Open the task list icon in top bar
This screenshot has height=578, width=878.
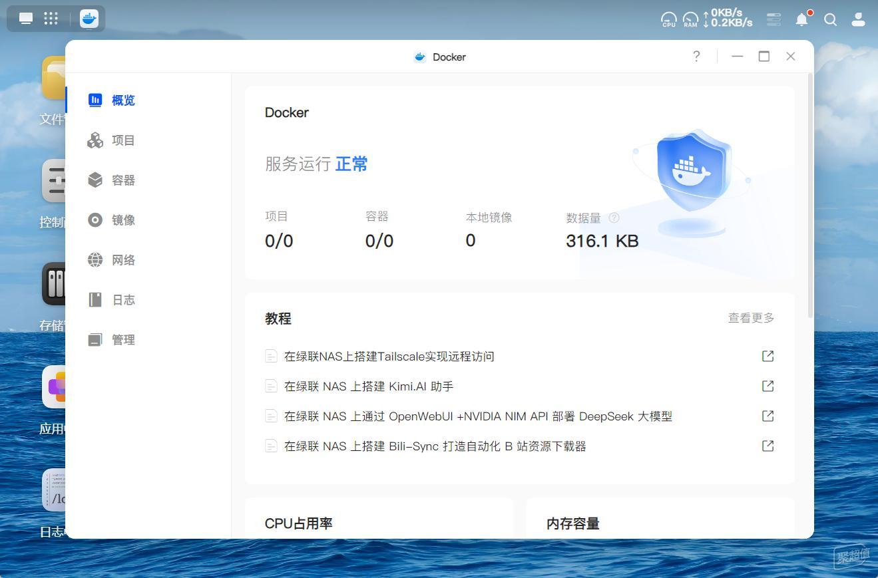pos(773,20)
